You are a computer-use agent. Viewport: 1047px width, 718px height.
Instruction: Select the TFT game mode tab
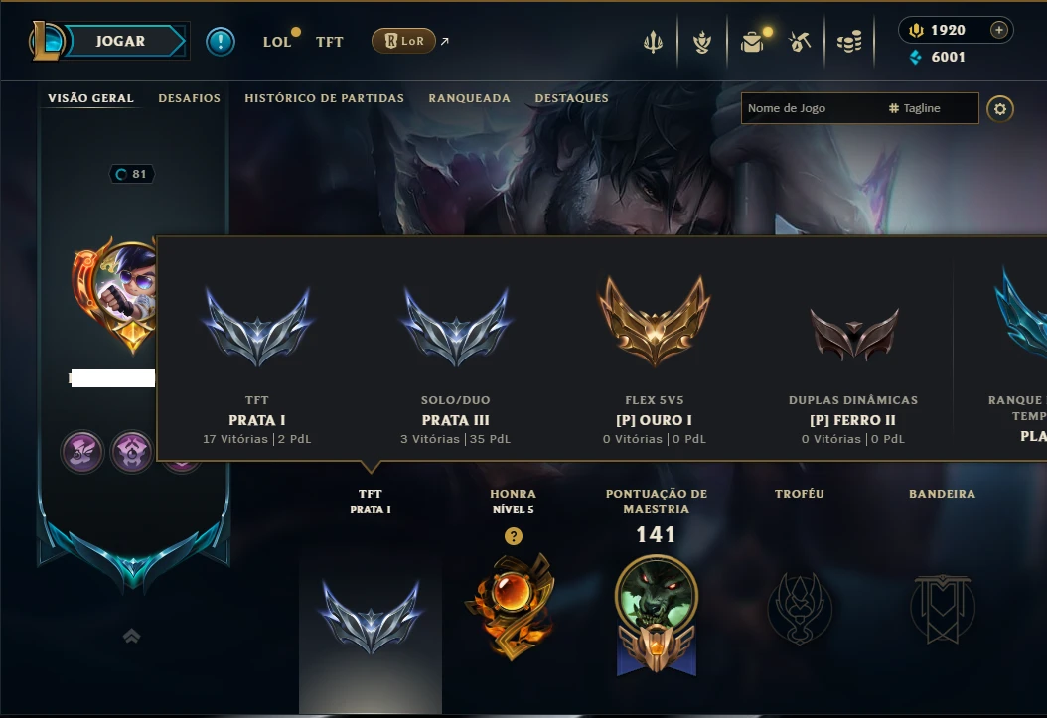pyautogui.click(x=329, y=42)
